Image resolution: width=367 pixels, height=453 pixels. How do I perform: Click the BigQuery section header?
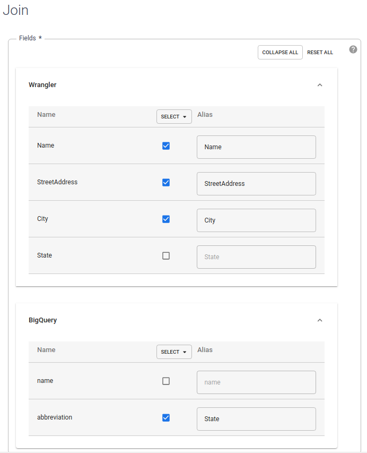click(x=42, y=320)
